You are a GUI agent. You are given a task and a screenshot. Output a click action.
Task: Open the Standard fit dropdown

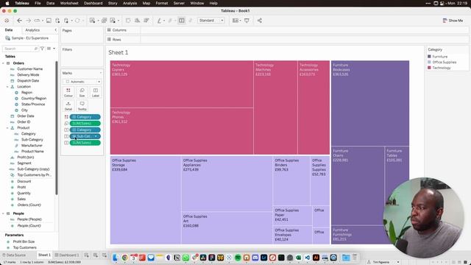point(211,21)
